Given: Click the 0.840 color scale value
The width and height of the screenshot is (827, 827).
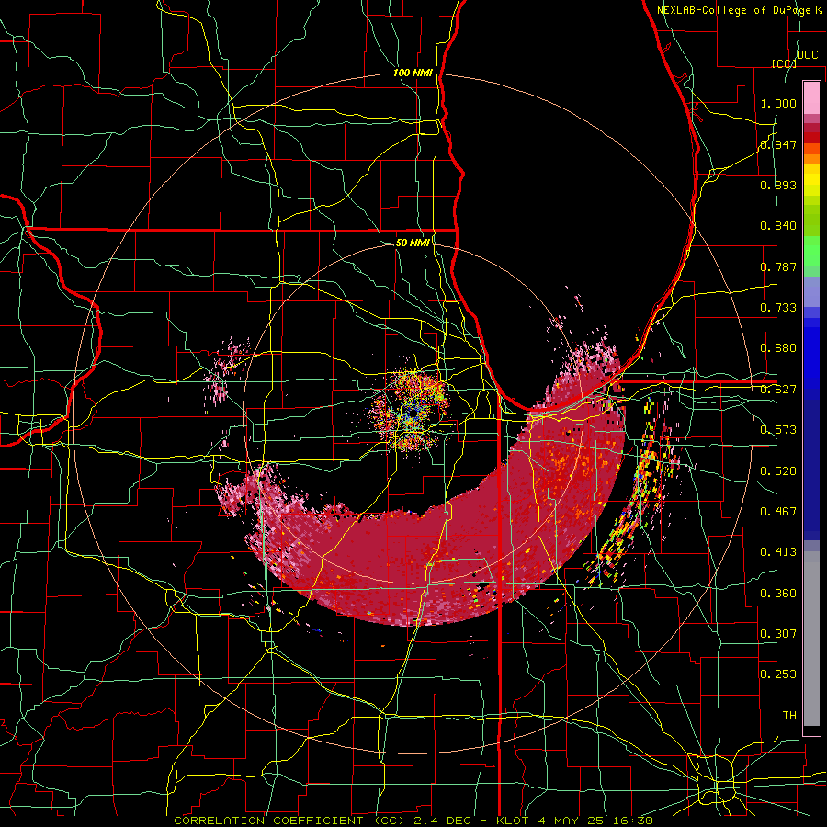Looking at the screenshot, I should pos(778,226).
